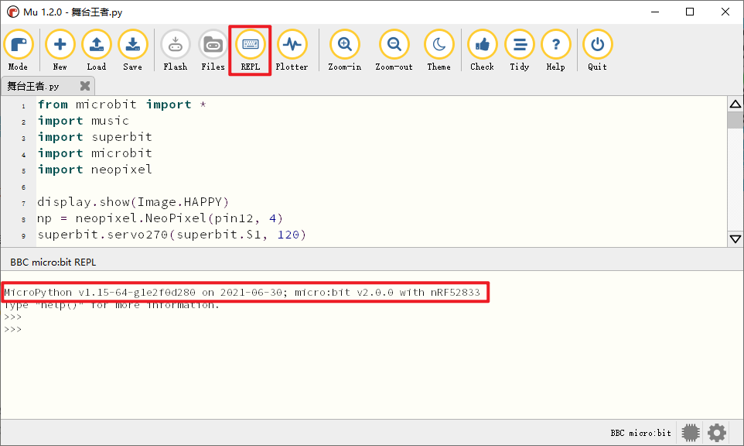This screenshot has height=446, width=744.
Task: Switch the Theme
Action: [439, 50]
